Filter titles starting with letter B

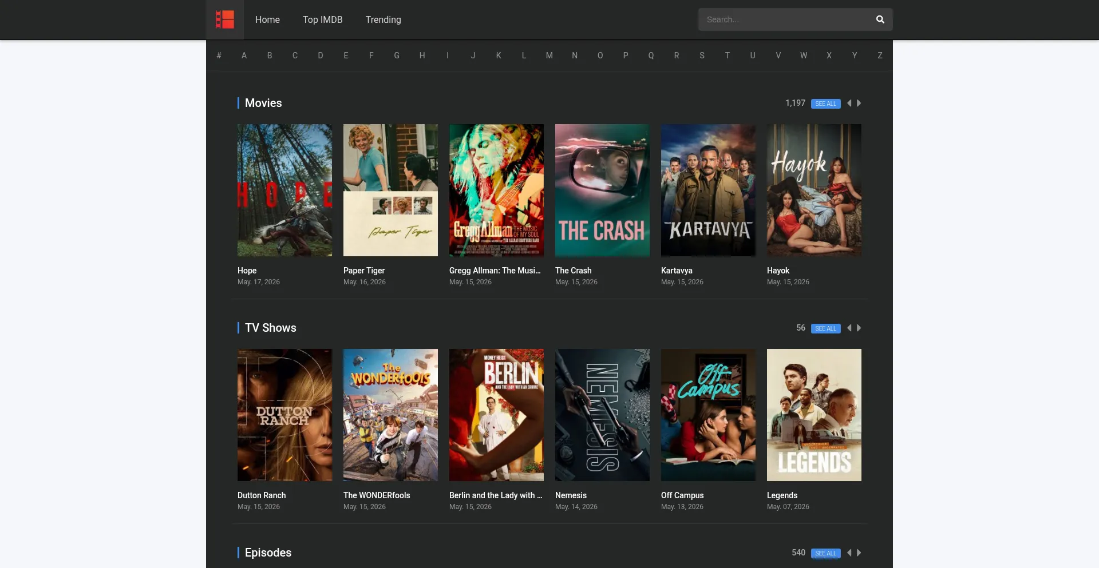270,55
